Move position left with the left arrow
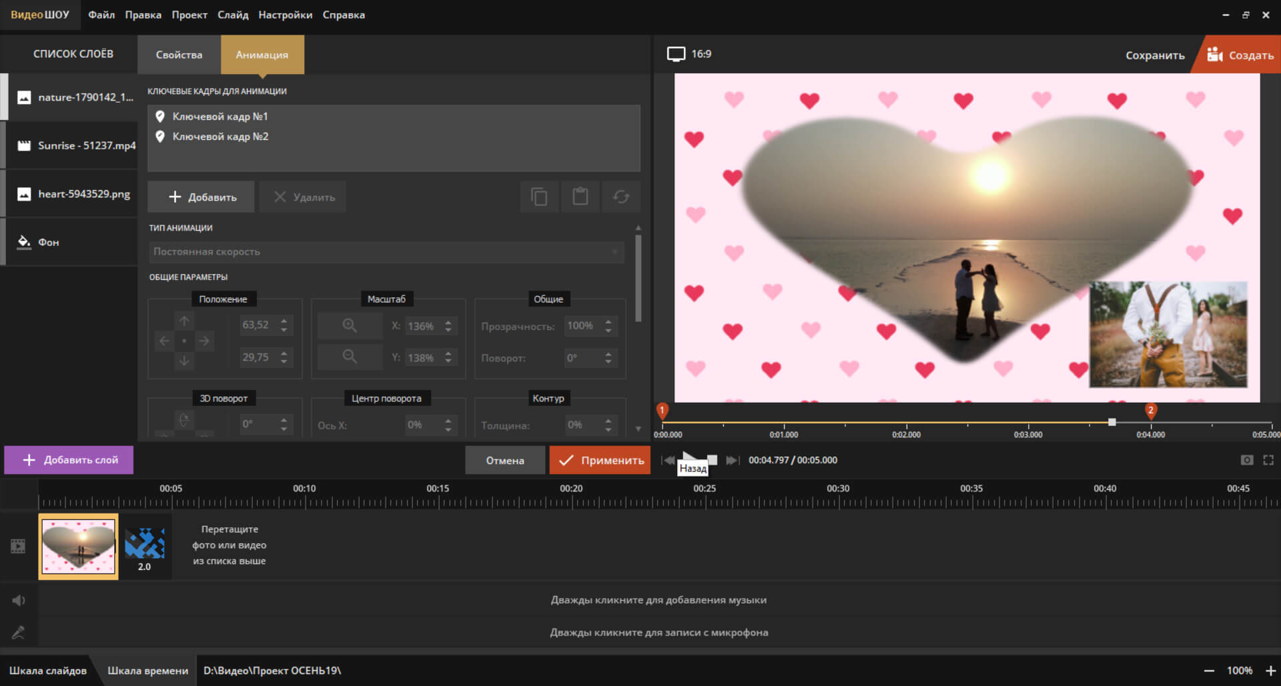Viewport: 1281px width, 686px height. point(164,341)
